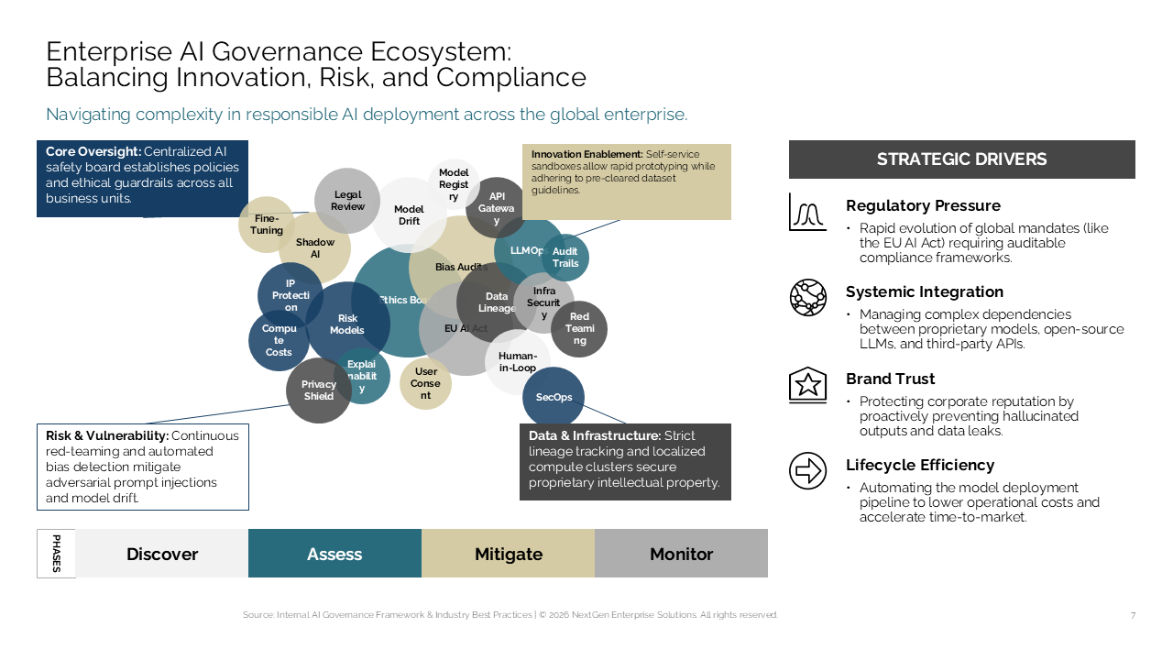Image resolution: width=1173 pixels, height=660 pixels.
Task: Click the bullet about managing complex dependencies
Action: (984, 329)
